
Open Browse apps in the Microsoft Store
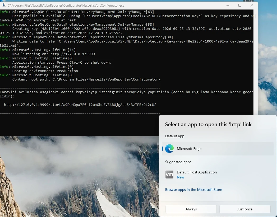[194, 190]
